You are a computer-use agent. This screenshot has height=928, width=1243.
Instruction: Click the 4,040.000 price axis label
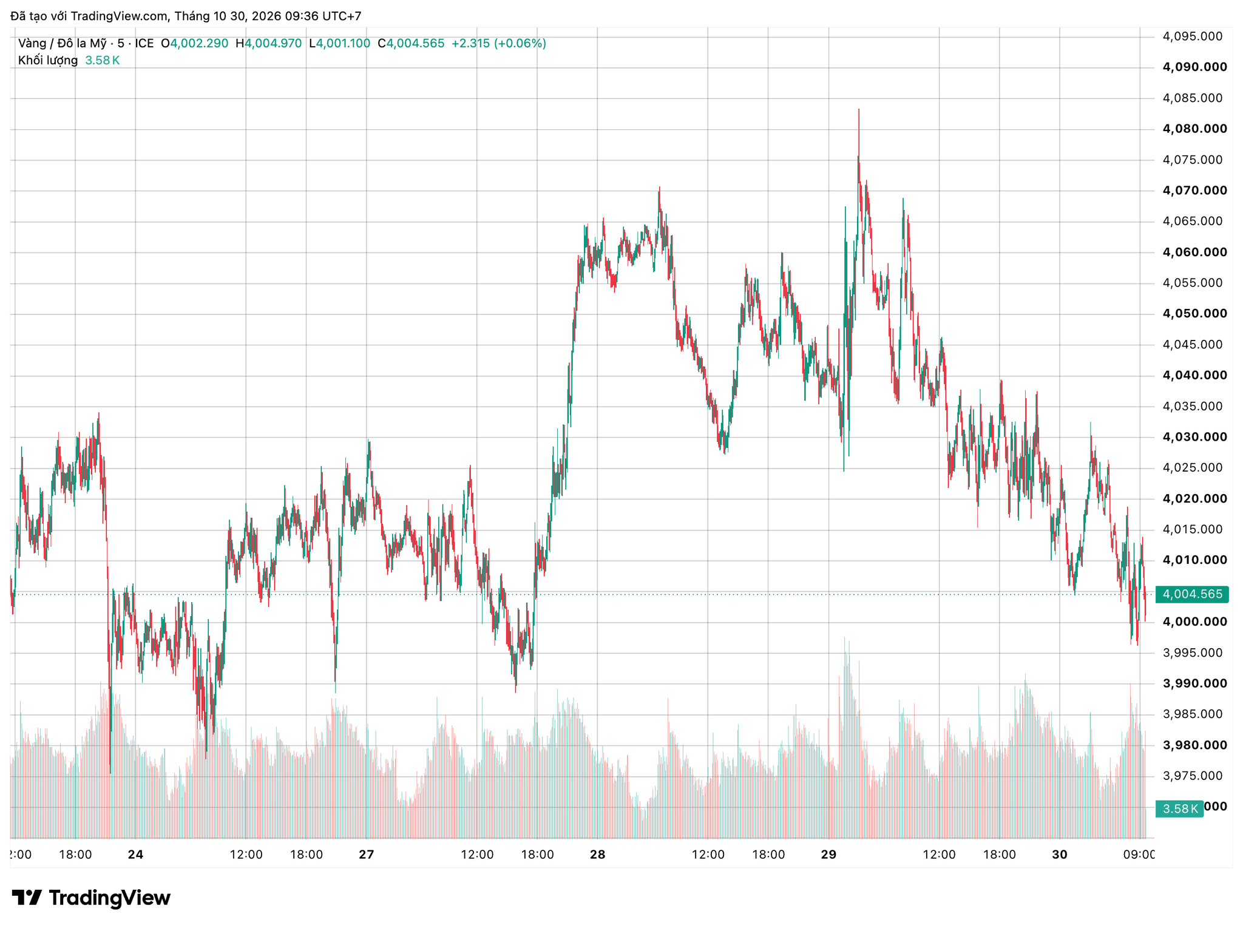[x=1194, y=375]
